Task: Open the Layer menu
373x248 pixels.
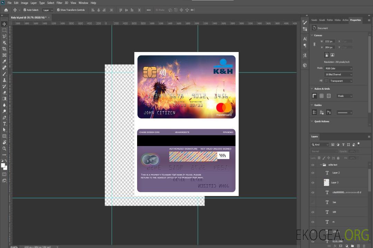Action: (x=34, y=3)
